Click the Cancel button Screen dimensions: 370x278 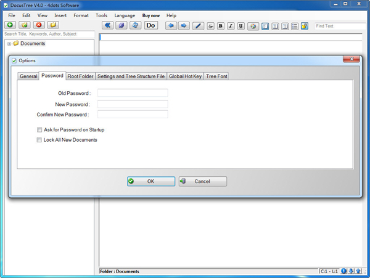tap(203, 181)
